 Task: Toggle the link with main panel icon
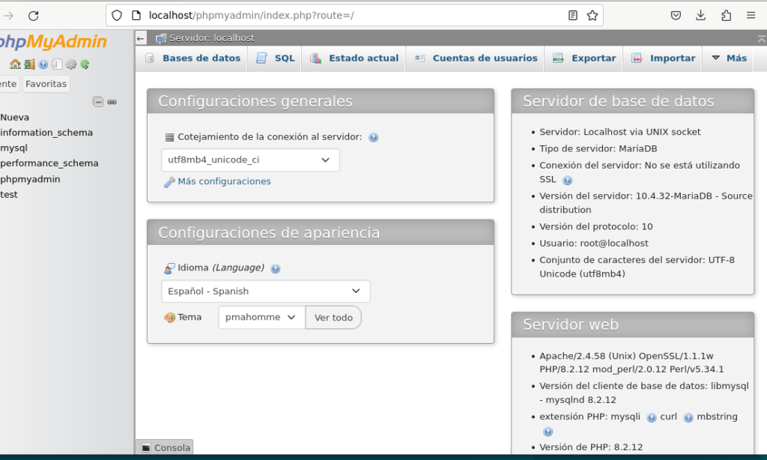pyautogui.click(x=112, y=102)
